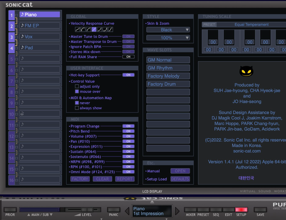This screenshot has height=220, width=286.
Task: Click the note icon in channel 5 slot
Action: pyautogui.click(x=22, y=58)
